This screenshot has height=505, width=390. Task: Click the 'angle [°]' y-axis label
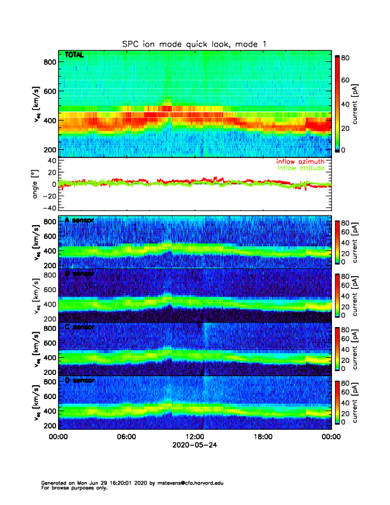coord(36,184)
